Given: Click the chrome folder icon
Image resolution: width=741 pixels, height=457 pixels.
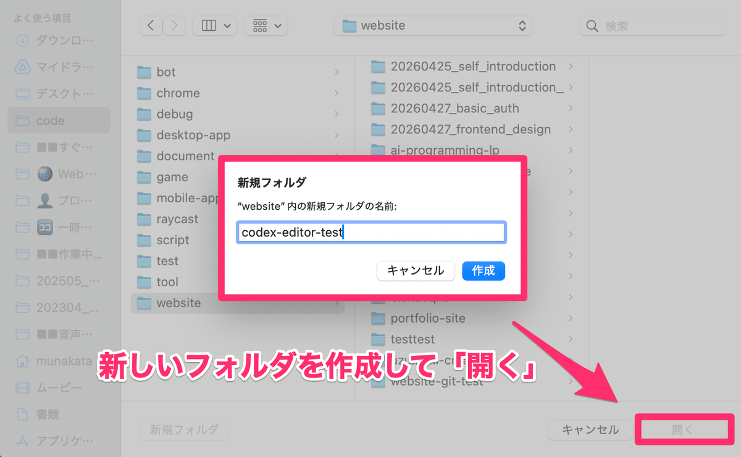Looking at the screenshot, I should point(144,93).
